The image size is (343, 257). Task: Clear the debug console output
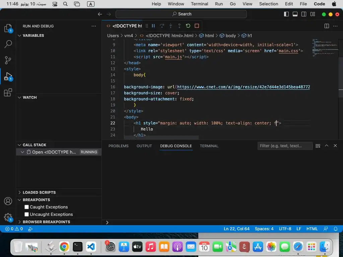318,146
